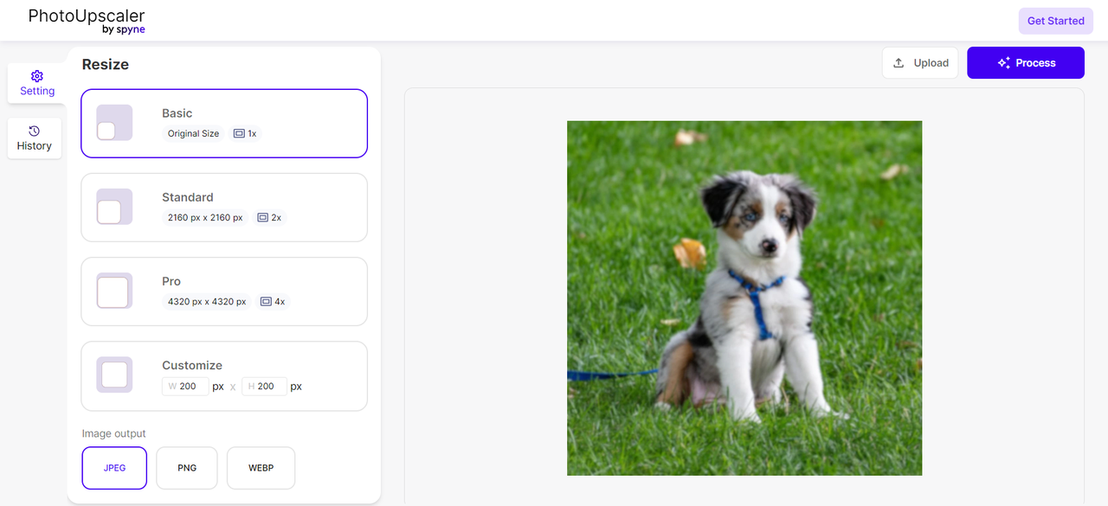Select WEBP image output format

(x=261, y=468)
